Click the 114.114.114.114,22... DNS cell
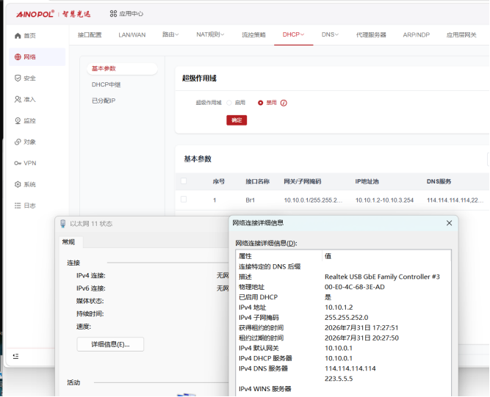The image size is (490, 397). [455, 200]
